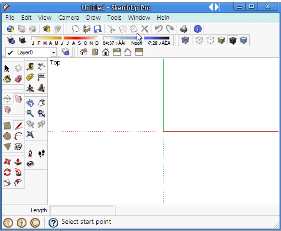Select the Text label tool
Screen dimensions: 281x231
pyautogui.click(x=41, y=77)
